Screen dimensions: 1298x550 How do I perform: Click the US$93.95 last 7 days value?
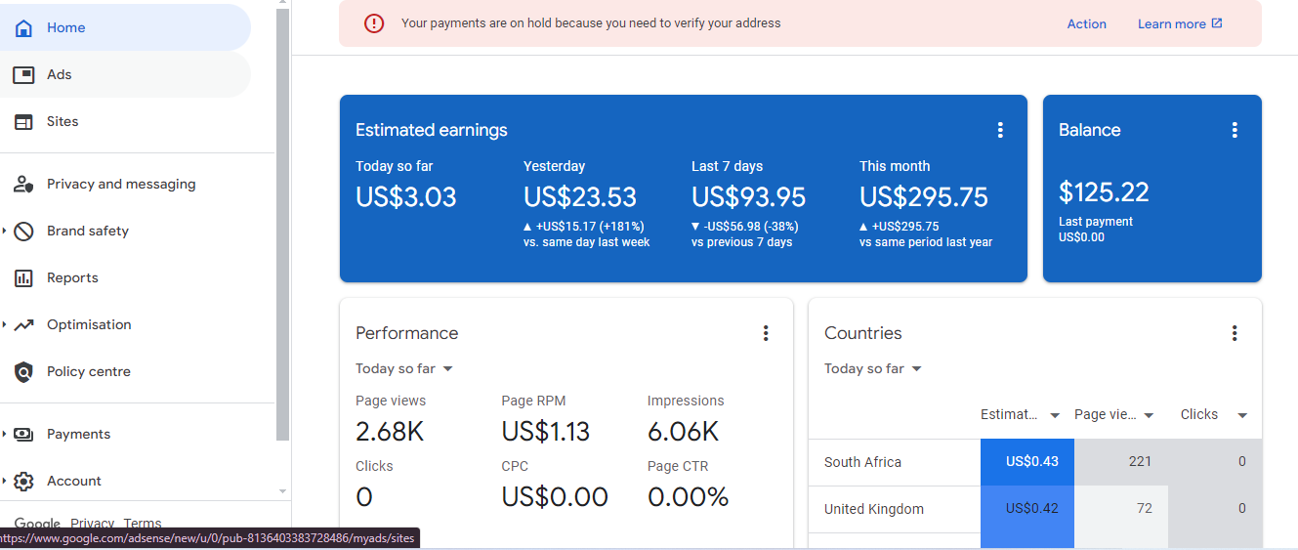[749, 197]
